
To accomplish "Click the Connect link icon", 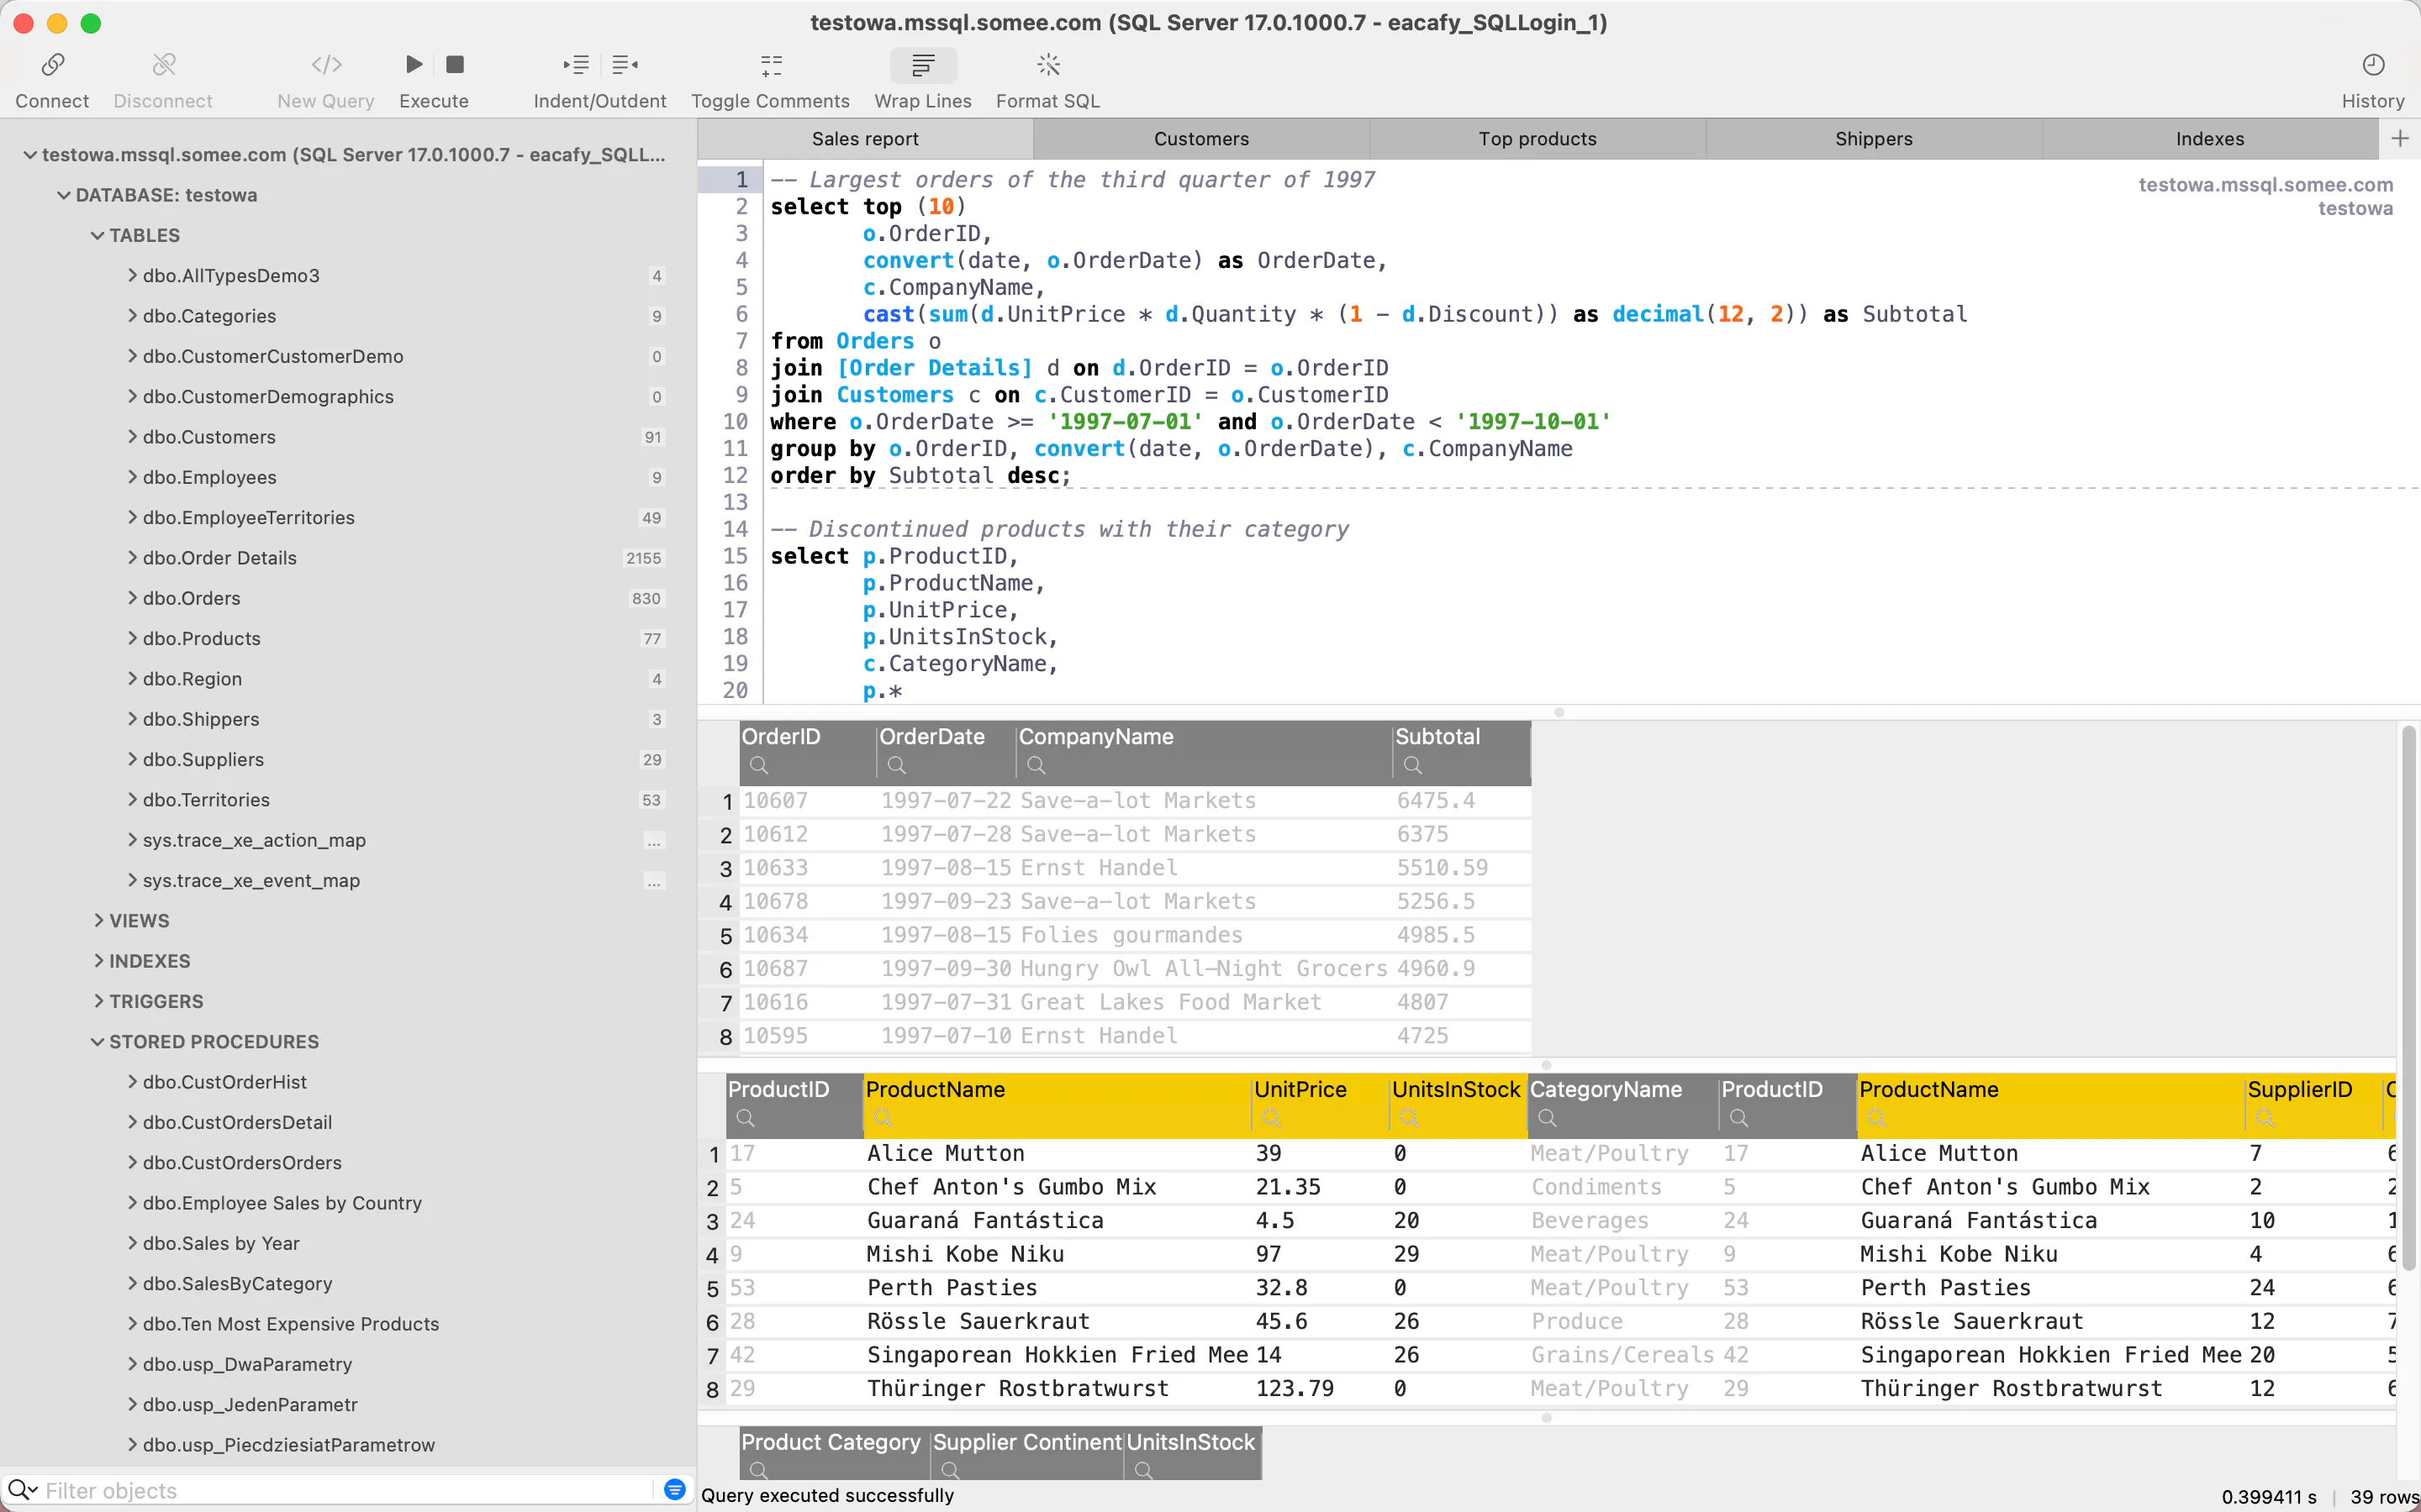I will coord(52,65).
